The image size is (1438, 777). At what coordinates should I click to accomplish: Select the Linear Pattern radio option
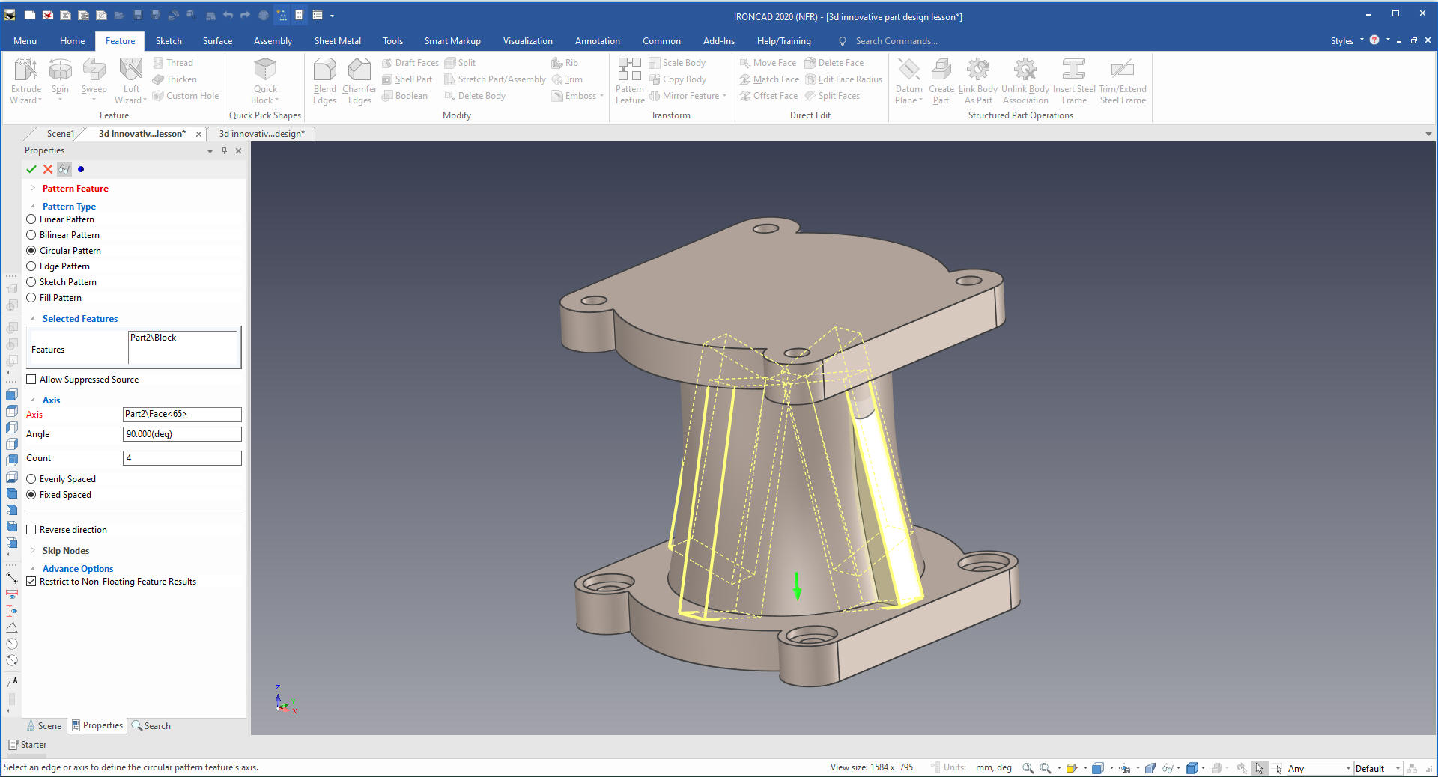point(31,219)
